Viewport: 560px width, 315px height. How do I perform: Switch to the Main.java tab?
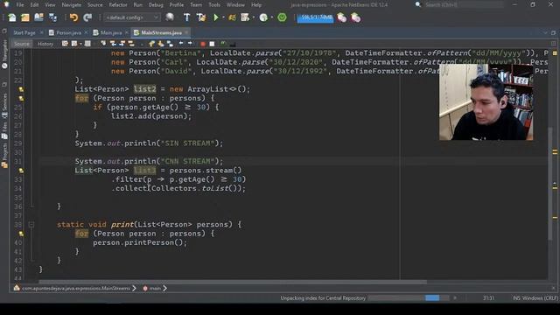(111, 33)
